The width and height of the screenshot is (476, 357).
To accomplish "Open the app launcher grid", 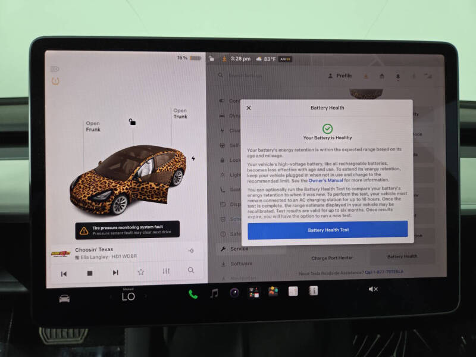I will tap(254, 292).
